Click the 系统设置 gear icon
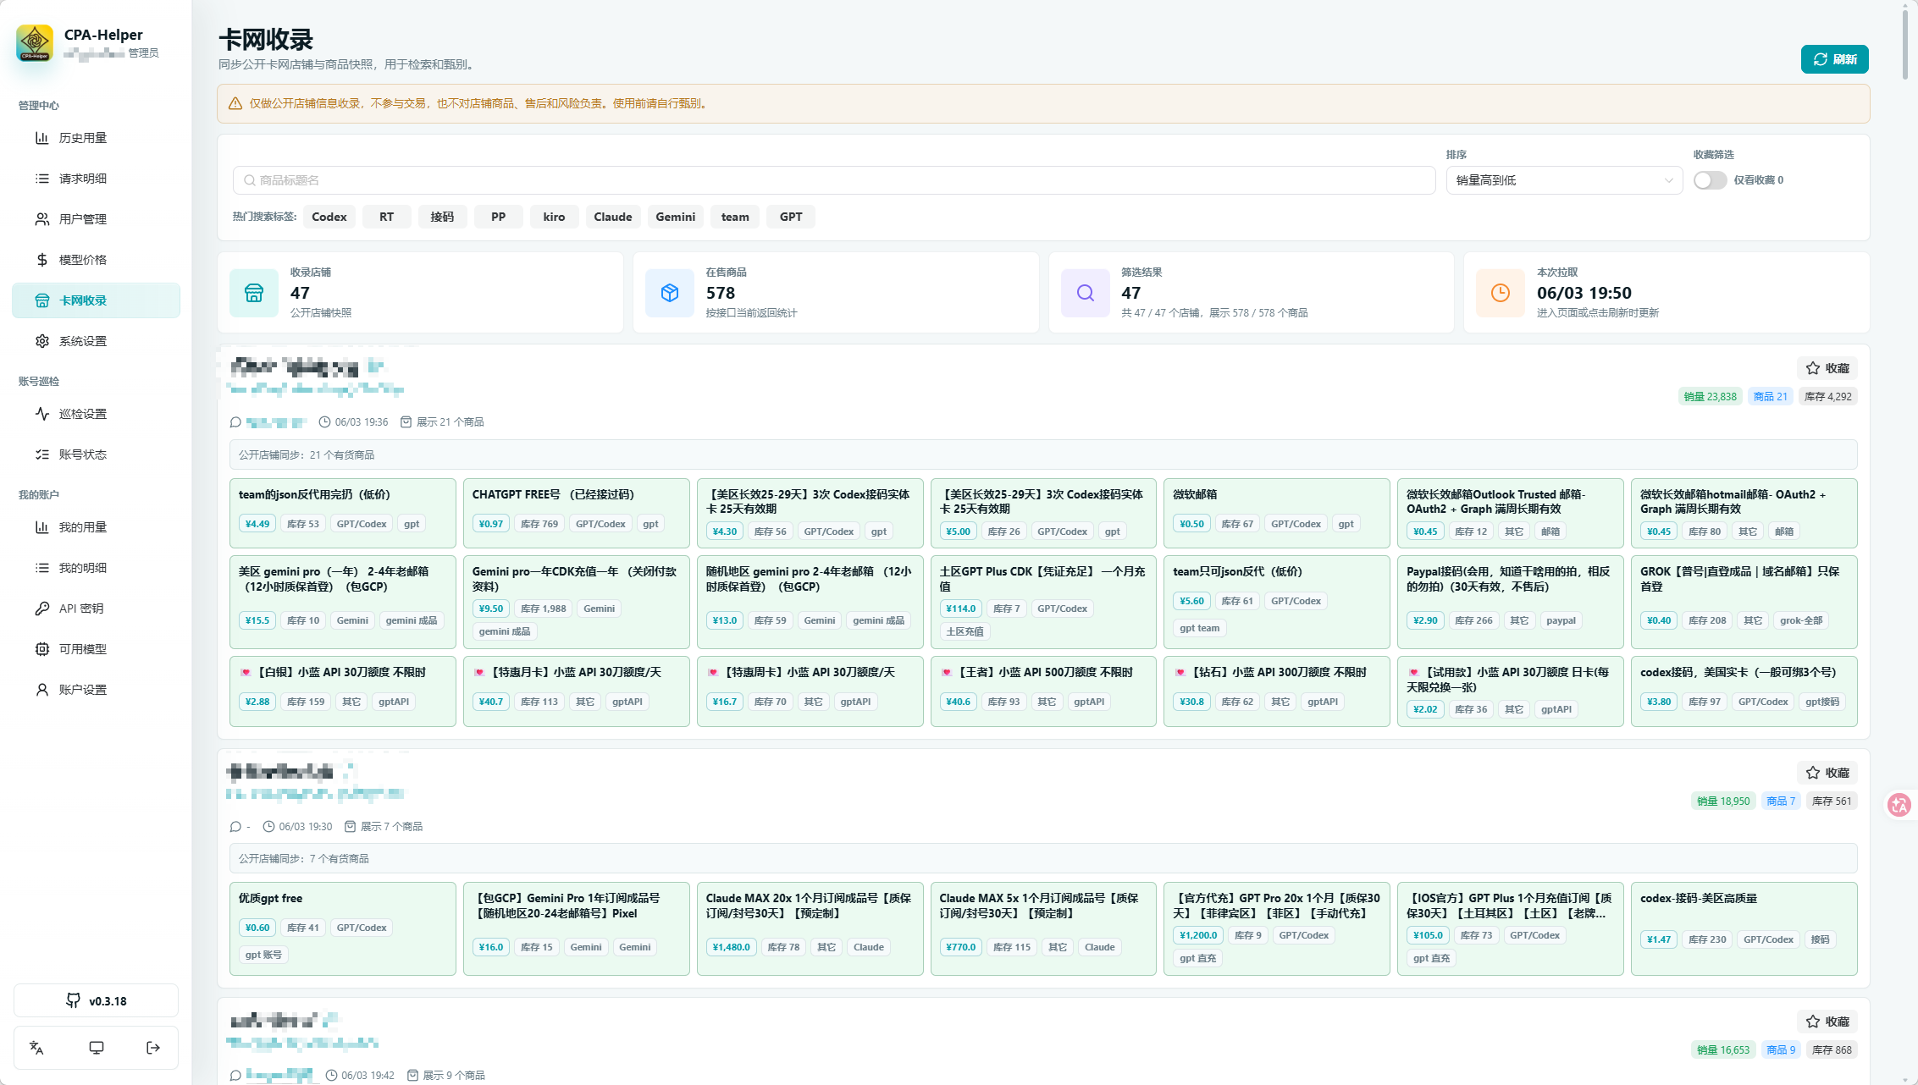This screenshot has width=1918, height=1085. [41, 341]
